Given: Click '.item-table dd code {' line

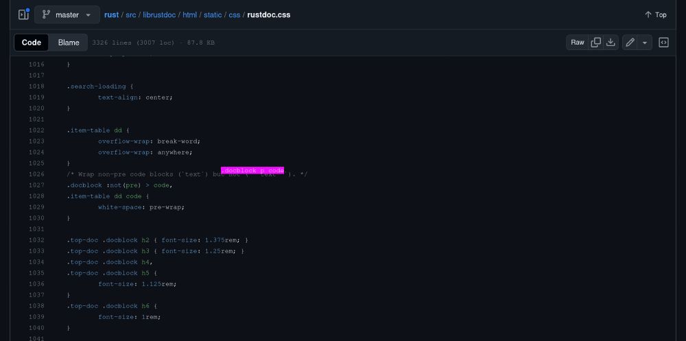Looking at the screenshot, I should [108, 196].
